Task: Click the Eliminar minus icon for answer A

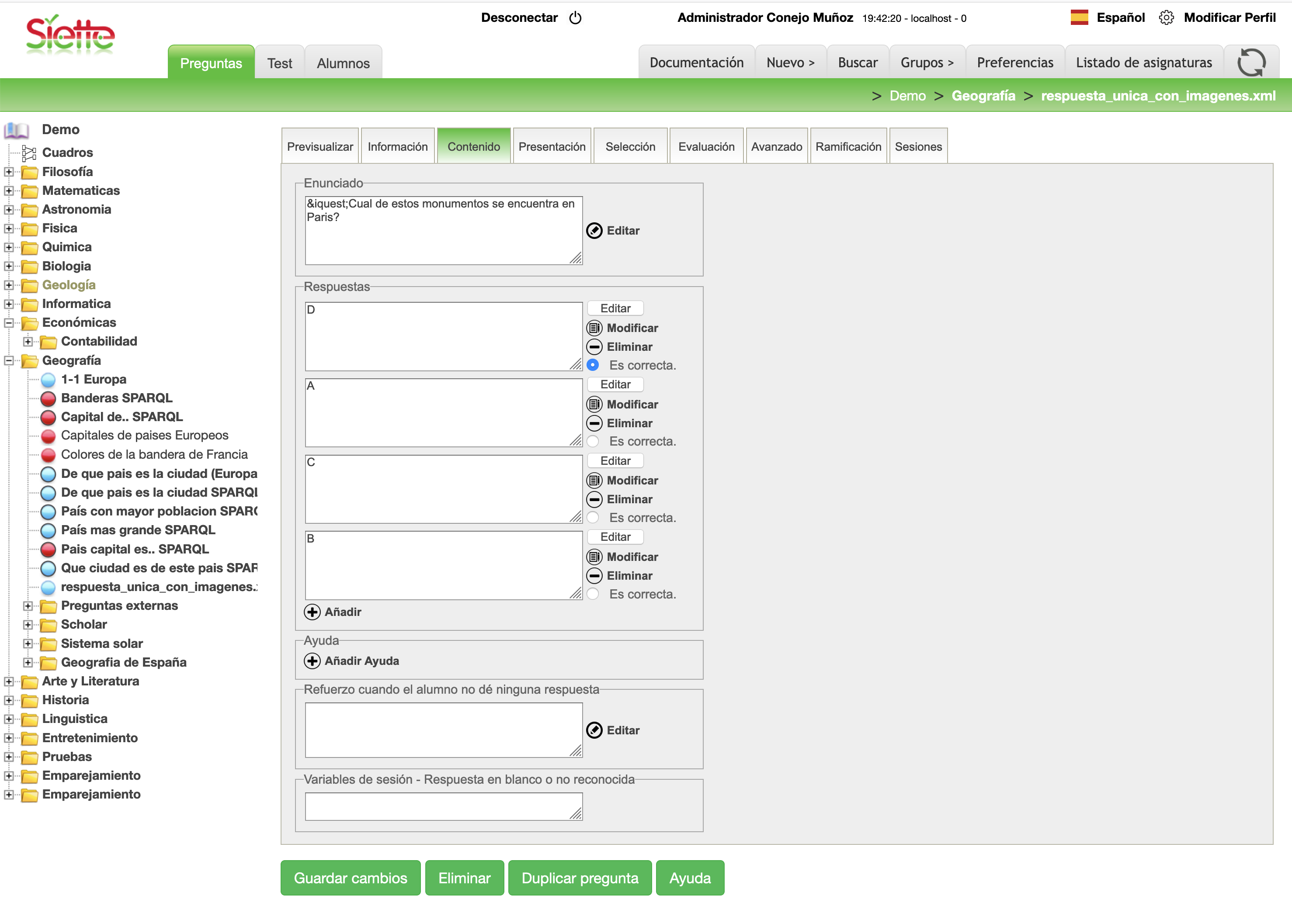Action: click(x=594, y=423)
